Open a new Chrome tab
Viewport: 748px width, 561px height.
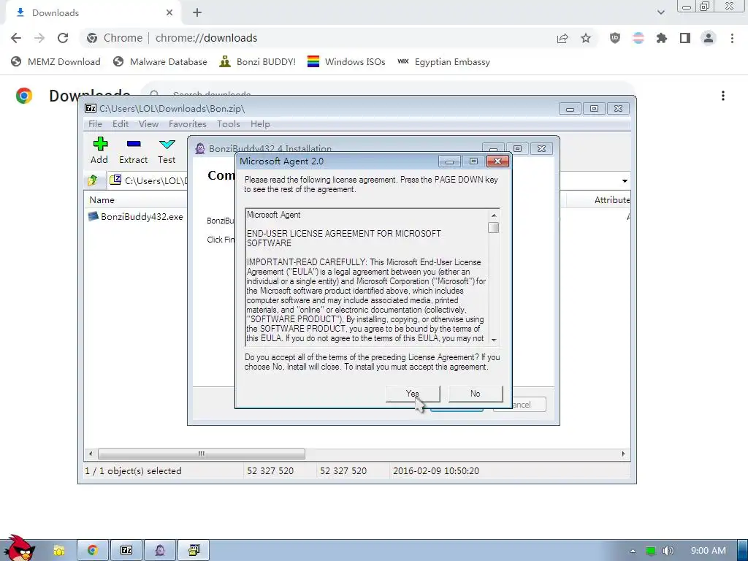point(197,13)
